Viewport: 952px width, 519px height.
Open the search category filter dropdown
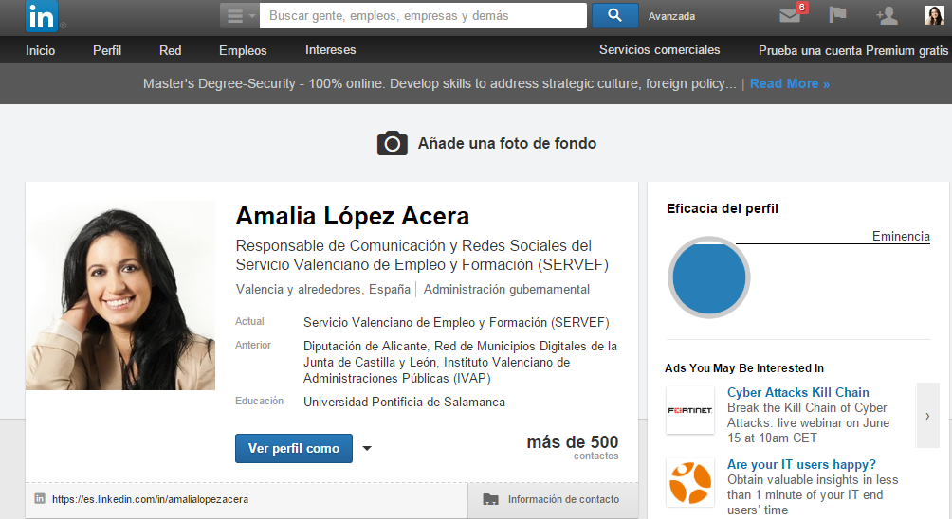pos(239,16)
